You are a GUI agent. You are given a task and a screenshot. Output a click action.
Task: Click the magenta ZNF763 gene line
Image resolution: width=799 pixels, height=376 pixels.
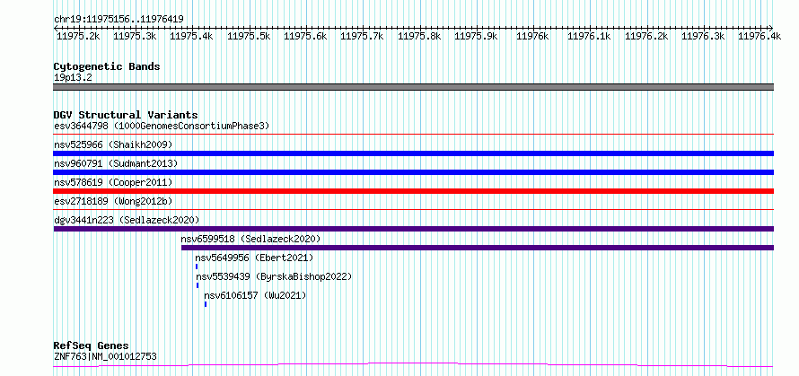pyautogui.click(x=413, y=365)
